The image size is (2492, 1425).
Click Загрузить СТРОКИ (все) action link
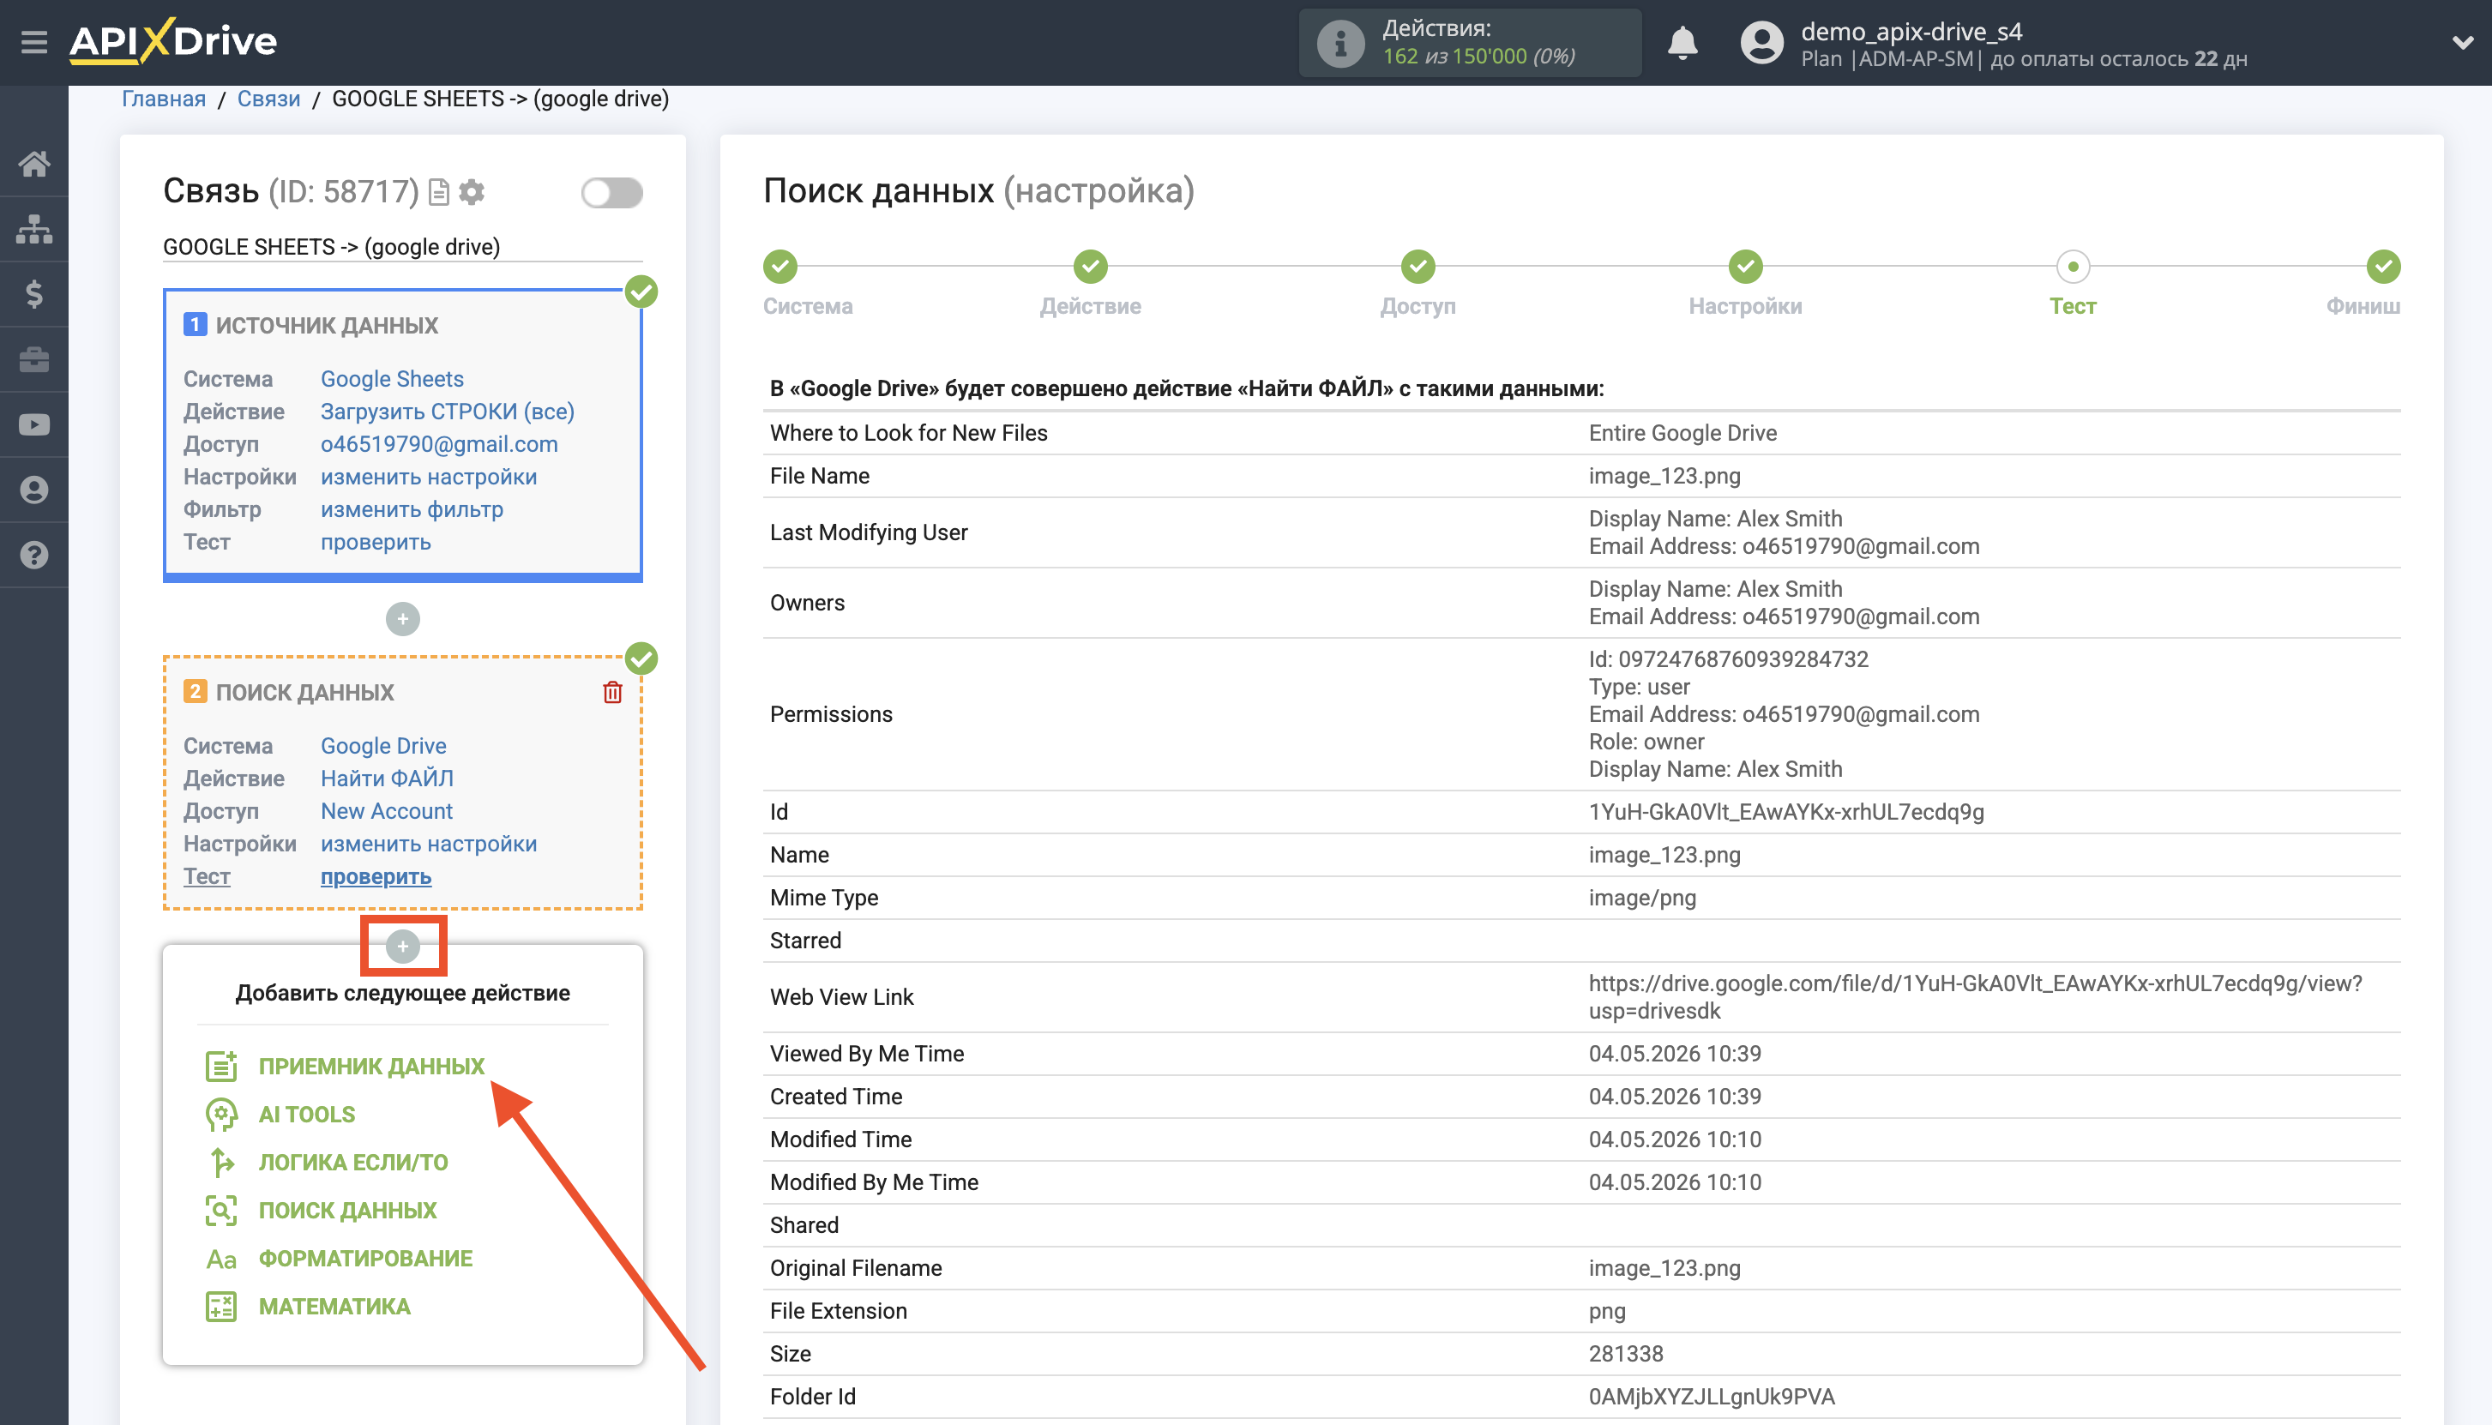pyautogui.click(x=448, y=411)
